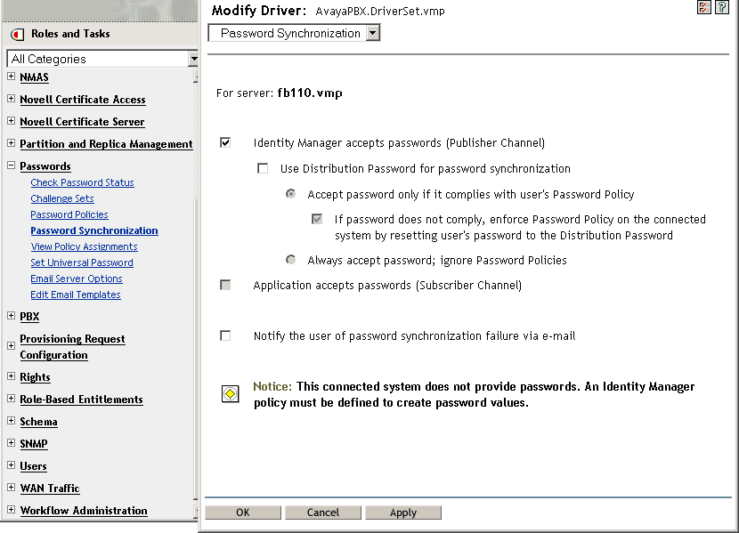This screenshot has height=533, width=739.
Task: Select Always accept password; ignore Password Policies
Action: (x=290, y=258)
